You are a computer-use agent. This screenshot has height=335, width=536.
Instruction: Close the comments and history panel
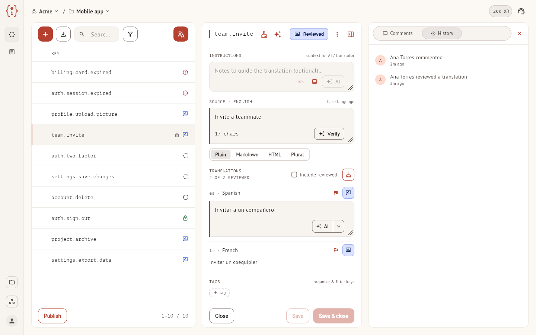(520, 33)
